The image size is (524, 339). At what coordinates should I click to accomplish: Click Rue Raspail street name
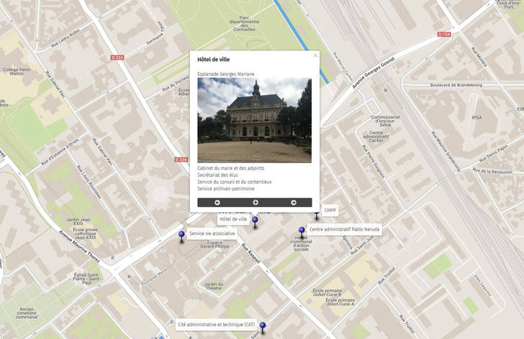(x=250, y=254)
